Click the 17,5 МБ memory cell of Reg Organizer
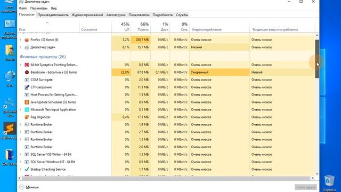The height and width of the screenshot is (192, 341). pyautogui.click(x=141, y=117)
